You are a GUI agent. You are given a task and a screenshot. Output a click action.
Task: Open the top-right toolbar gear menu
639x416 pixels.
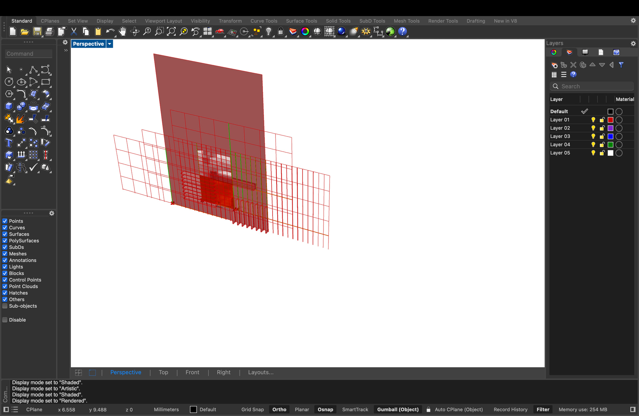click(x=633, y=21)
